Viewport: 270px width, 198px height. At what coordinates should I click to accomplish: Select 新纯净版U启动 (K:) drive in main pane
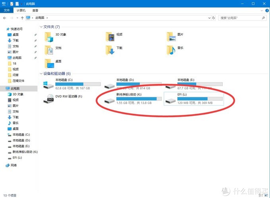[133, 98]
